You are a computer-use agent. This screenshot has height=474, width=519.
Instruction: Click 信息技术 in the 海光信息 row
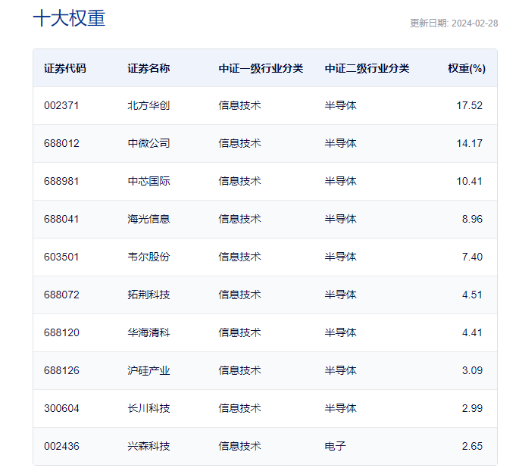click(x=239, y=219)
